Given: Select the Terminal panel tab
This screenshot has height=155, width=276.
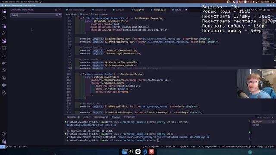Looking at the screenshot, I should tap(116, 117).
